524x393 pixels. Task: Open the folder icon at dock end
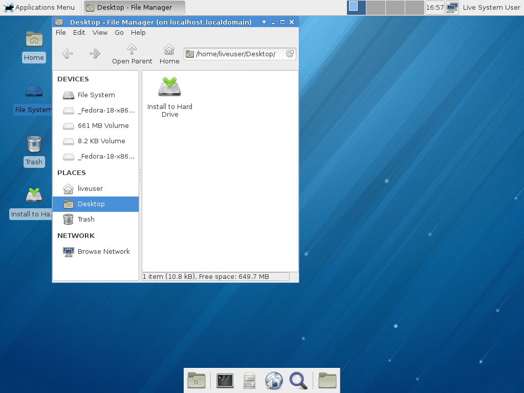tap(327, 380)
